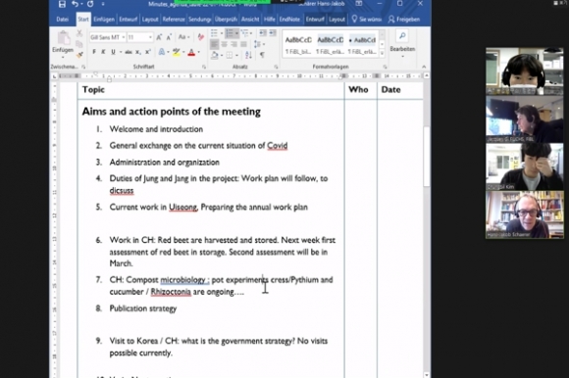Click the 'Publication strategy' agenda item
The image size is (569, 378).
143,308
